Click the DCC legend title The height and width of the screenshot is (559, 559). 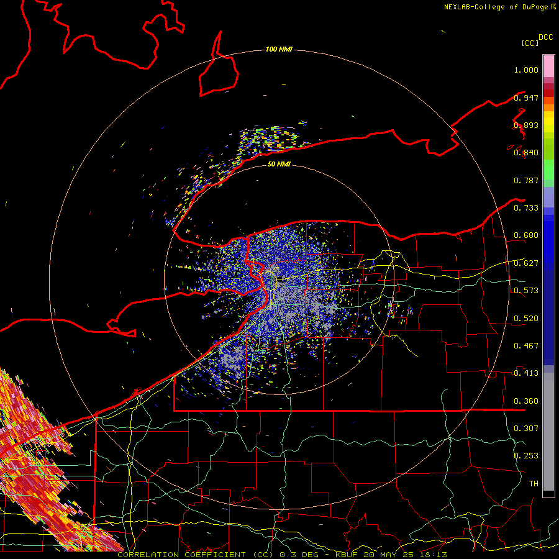[x=545, y=37]
